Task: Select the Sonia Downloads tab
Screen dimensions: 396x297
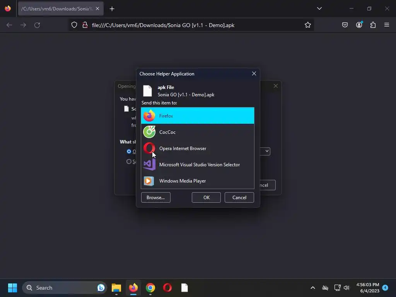Action: [61, 9]
